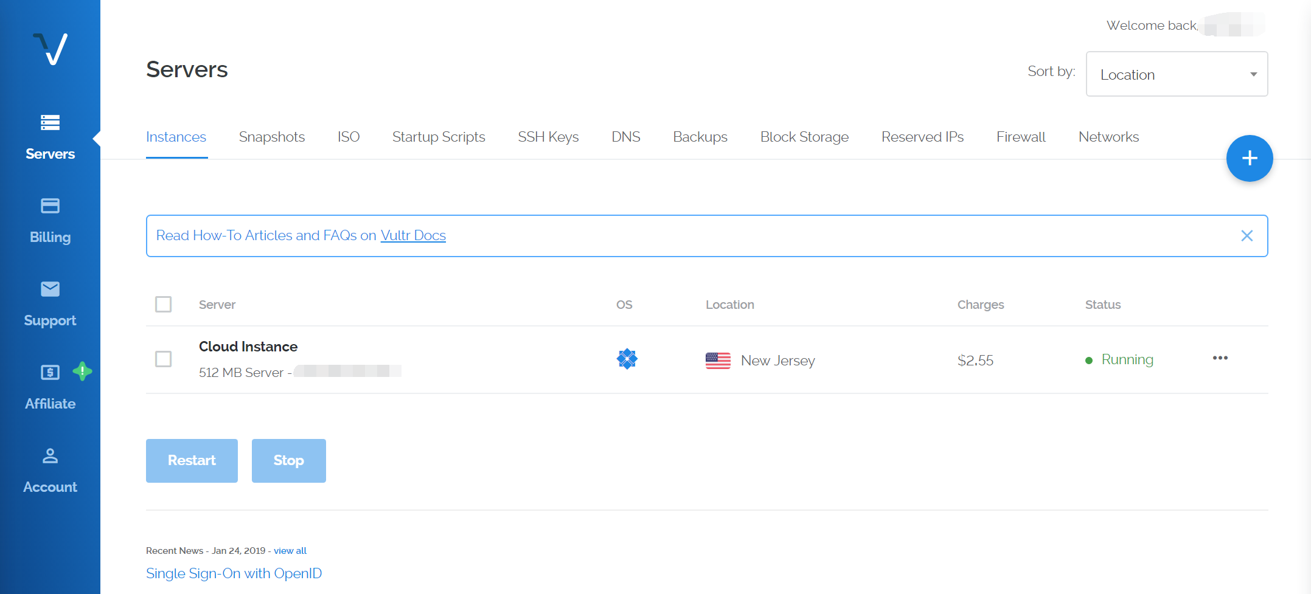Switch to the ISO tab
The image size is (1311, 594).
[x=349, y=137]
